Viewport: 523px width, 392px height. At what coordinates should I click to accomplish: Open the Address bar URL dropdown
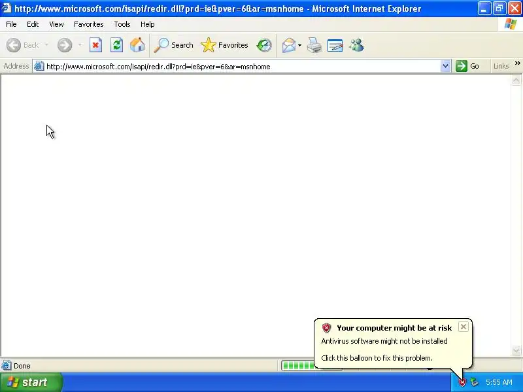pyautogui.click(x=445, y=66)
